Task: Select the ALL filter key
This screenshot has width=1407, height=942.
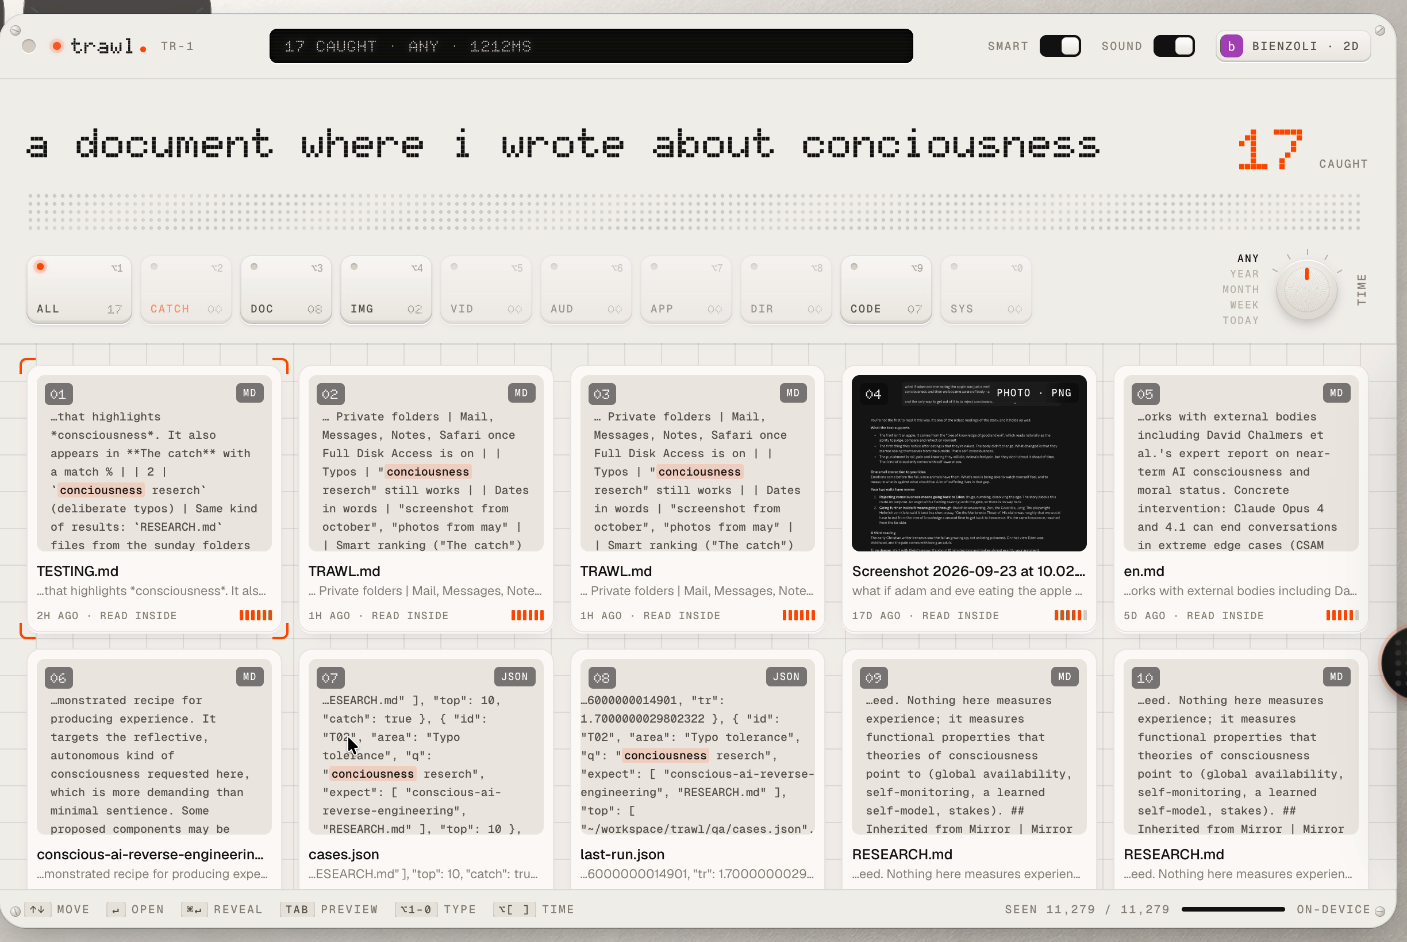Action: coord(79,289)
